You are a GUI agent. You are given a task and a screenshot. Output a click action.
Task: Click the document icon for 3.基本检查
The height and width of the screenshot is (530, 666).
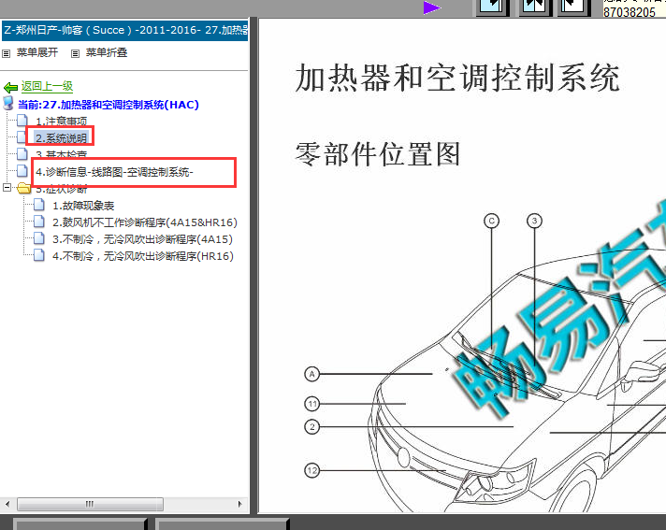click(x=22, y=153)
